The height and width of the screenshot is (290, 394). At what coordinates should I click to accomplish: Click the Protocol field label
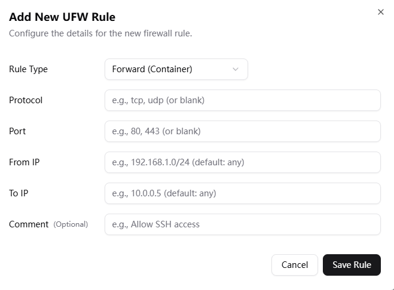26,100
